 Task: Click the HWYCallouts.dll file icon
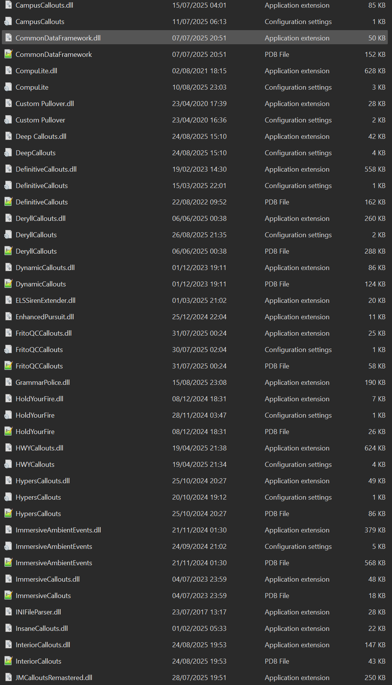(8, 448)
